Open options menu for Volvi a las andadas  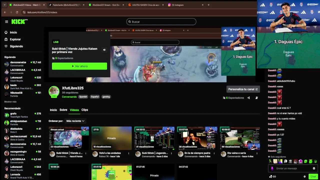coord(129,153)
